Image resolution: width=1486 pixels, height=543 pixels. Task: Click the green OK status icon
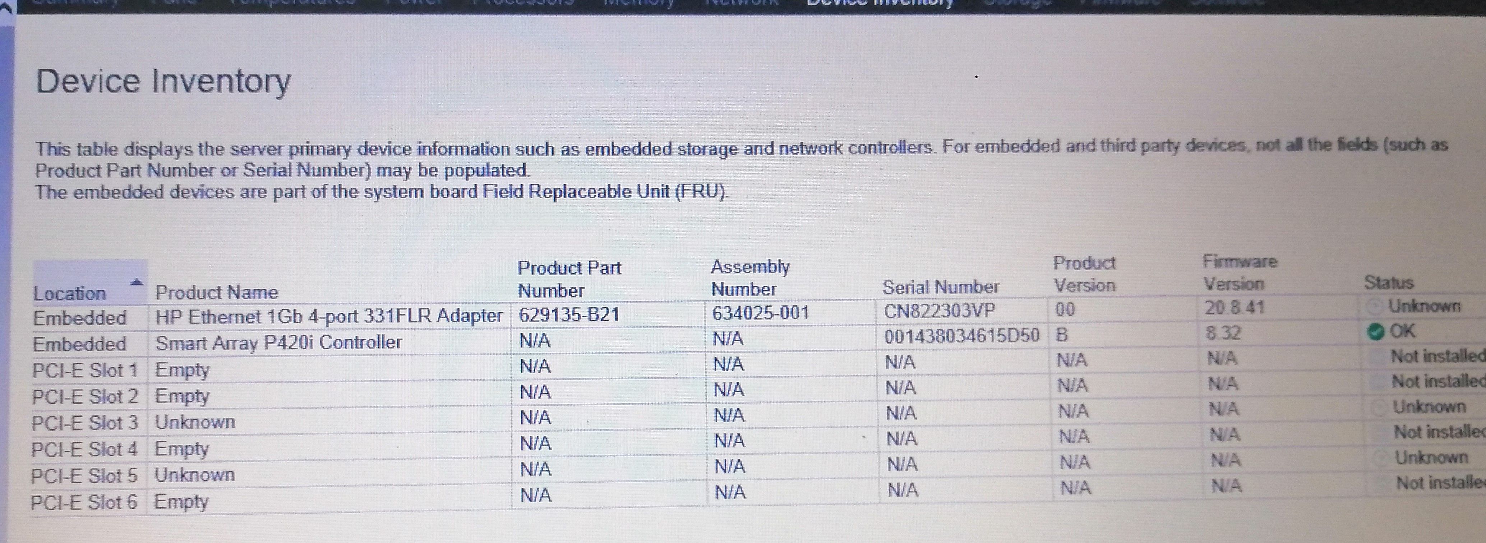coord(1376,332)
